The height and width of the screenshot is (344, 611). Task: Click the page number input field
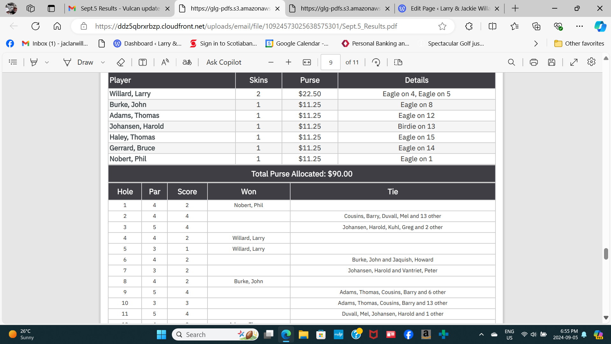330,62
